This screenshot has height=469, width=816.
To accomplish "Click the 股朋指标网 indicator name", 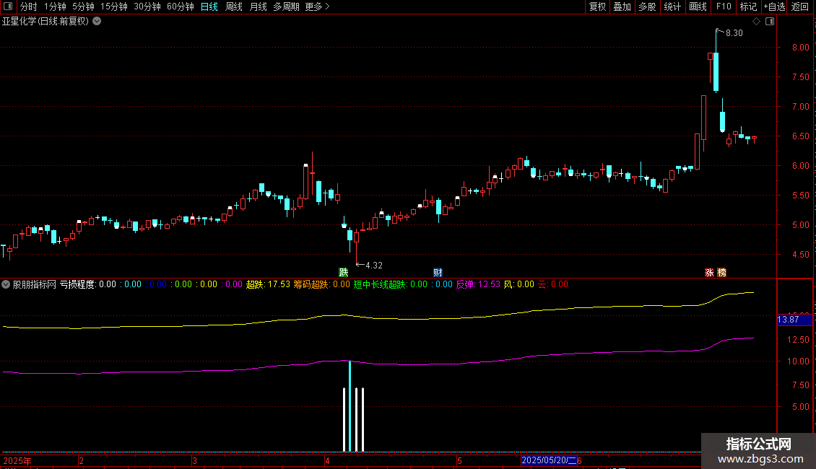I will (35, 284).
